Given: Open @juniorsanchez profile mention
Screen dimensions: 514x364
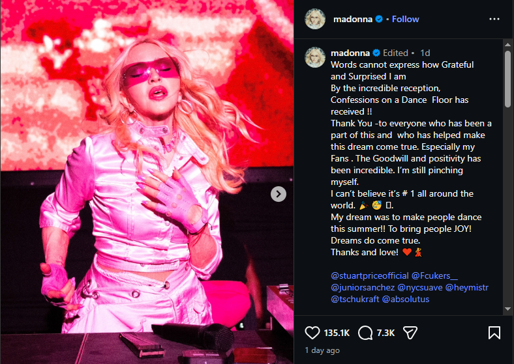Looking at the screenshot, I should (x=363, y=287).
